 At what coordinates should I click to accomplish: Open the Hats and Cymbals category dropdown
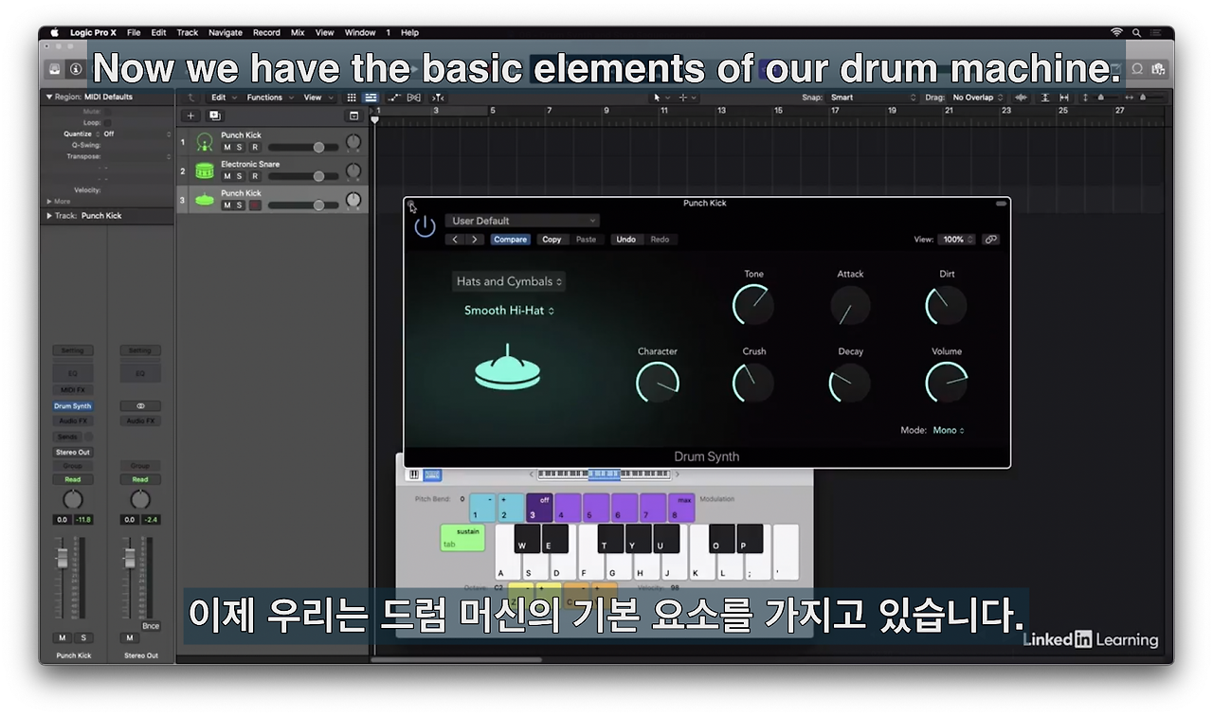pos(509,281)
